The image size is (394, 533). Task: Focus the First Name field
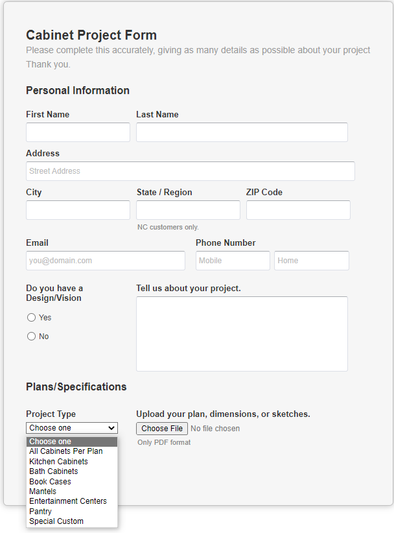pyautogui.click(x=78, y=132)
